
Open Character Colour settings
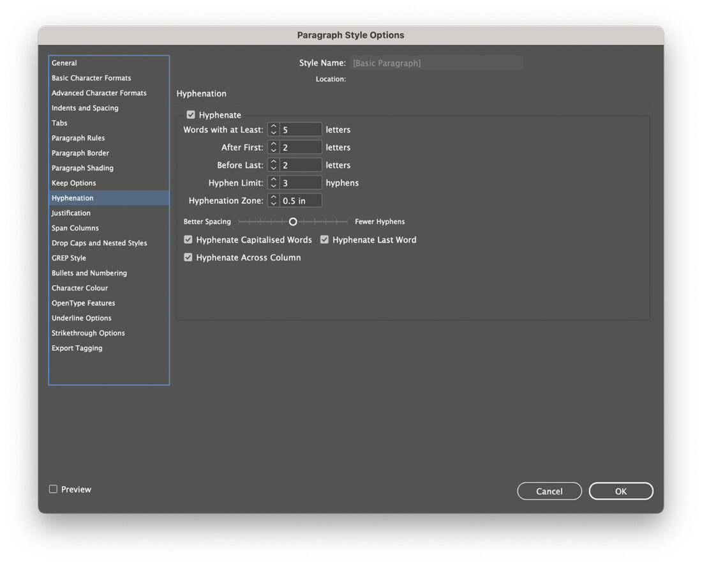point(80,287)
